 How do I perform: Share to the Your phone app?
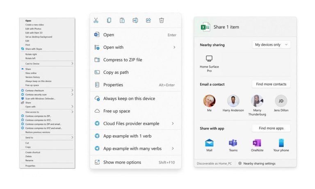(x=281, y=145)
